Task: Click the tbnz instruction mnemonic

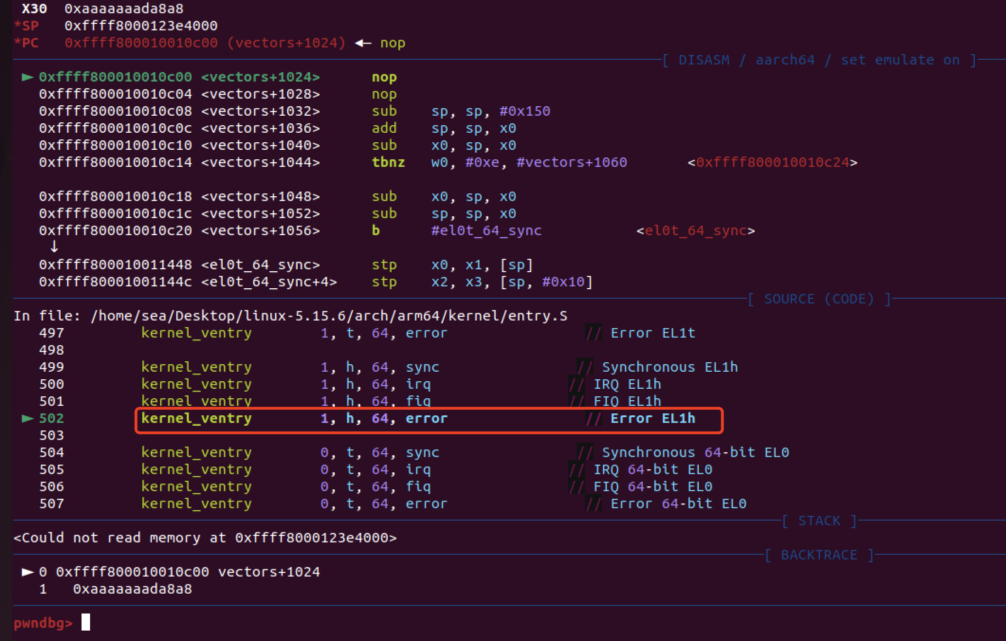Action: click(x=388, y=163)
